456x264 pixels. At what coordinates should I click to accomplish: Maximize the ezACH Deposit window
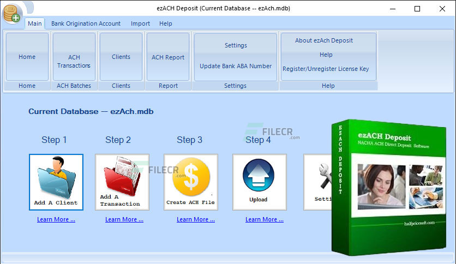[417, 9]
